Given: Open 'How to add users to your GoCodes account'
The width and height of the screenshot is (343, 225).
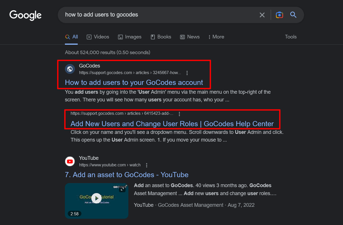Looking at the screenshot, I should (134, 83).
